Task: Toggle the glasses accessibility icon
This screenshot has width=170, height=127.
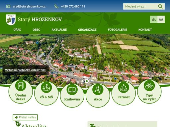Action: point(161,20)
